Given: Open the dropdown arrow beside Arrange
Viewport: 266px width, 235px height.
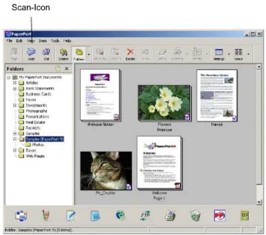Looking at the screenshot, I should (229, 54).
